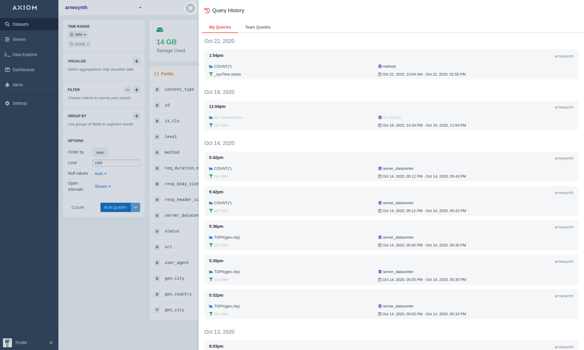
Task: Add a visualization with plus icon
Action: tap(136, 61)
